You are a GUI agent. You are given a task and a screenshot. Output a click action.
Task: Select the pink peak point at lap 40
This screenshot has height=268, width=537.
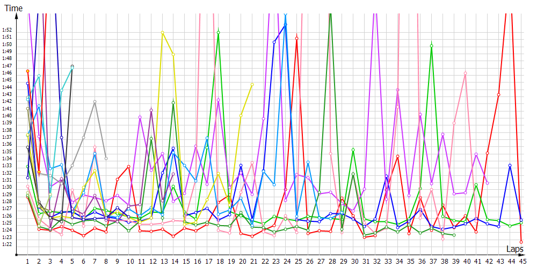click(465, 73)
